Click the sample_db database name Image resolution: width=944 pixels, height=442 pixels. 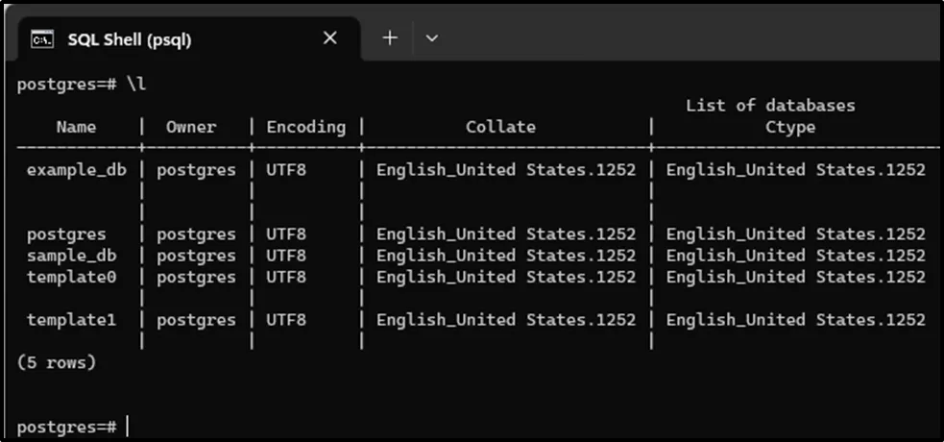click(71, 256)
